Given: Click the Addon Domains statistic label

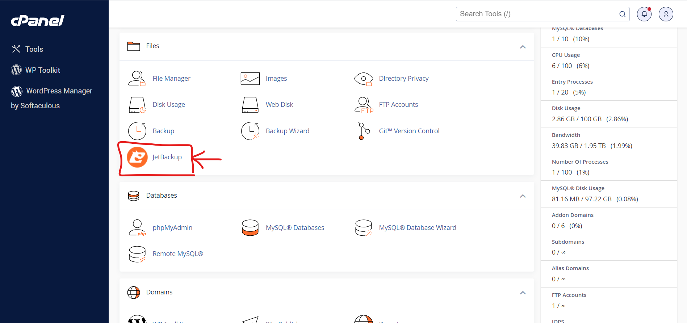Looking at the screenshot, I should [573, 215].
